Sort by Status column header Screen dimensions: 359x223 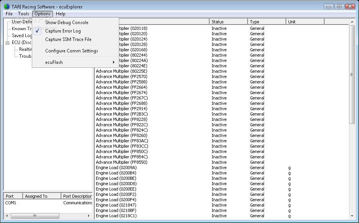pos(228,22)
